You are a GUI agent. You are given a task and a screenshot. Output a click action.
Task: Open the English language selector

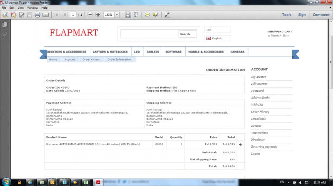[x=217, y=39]
